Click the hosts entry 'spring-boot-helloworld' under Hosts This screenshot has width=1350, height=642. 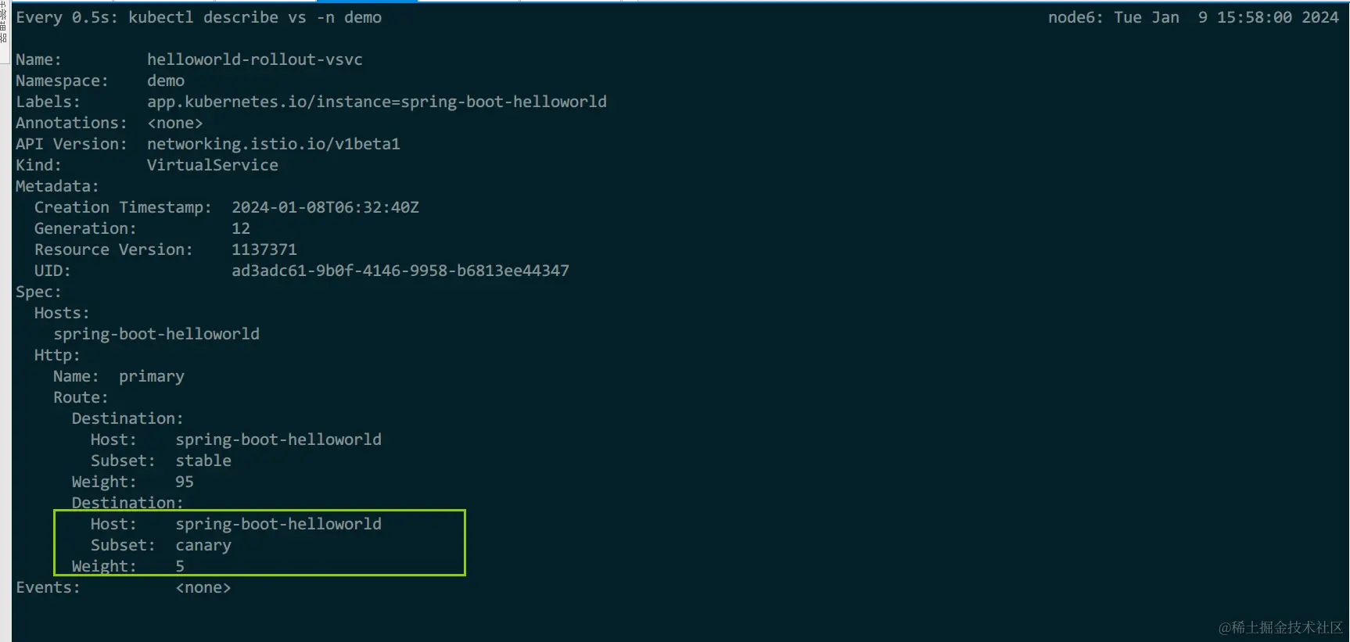[x=156, y=334]
